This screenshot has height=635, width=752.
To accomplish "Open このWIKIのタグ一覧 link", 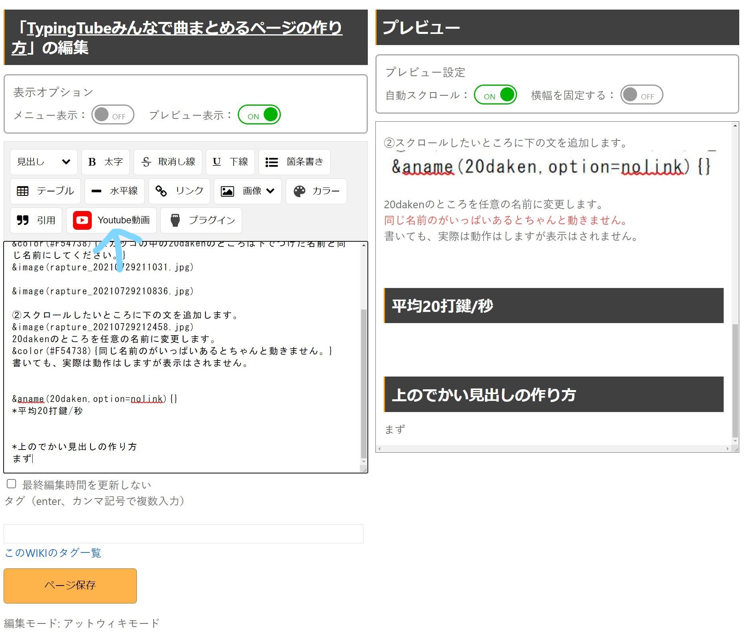I will pos(53,553).
